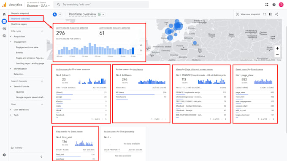287x161 pixels.
Task: Open the Realtime overview status dropdown
Action: [x=103, y=14]
